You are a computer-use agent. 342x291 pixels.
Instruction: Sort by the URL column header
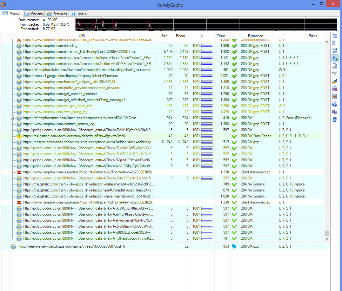(x=82, y=36)
